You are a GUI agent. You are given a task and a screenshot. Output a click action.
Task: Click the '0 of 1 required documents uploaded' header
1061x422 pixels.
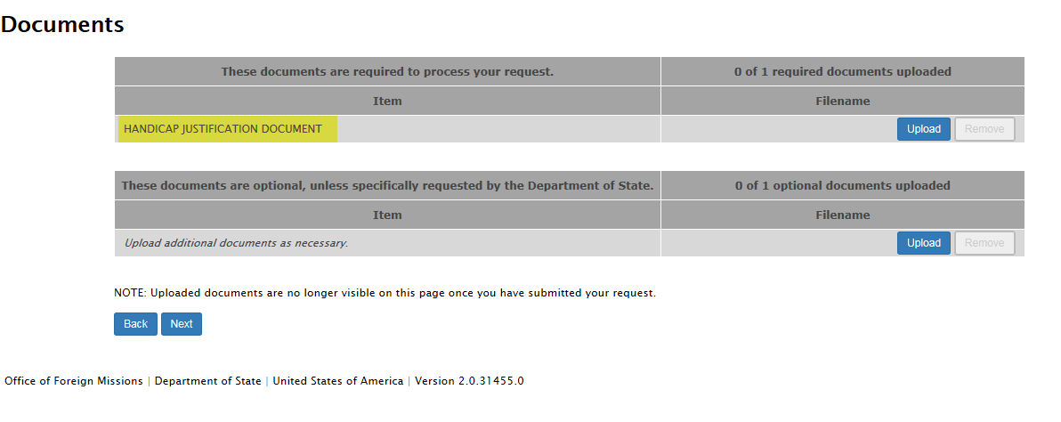[x=842, y=71]
